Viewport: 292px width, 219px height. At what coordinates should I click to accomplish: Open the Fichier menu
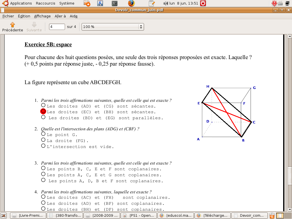pos(8,16)
